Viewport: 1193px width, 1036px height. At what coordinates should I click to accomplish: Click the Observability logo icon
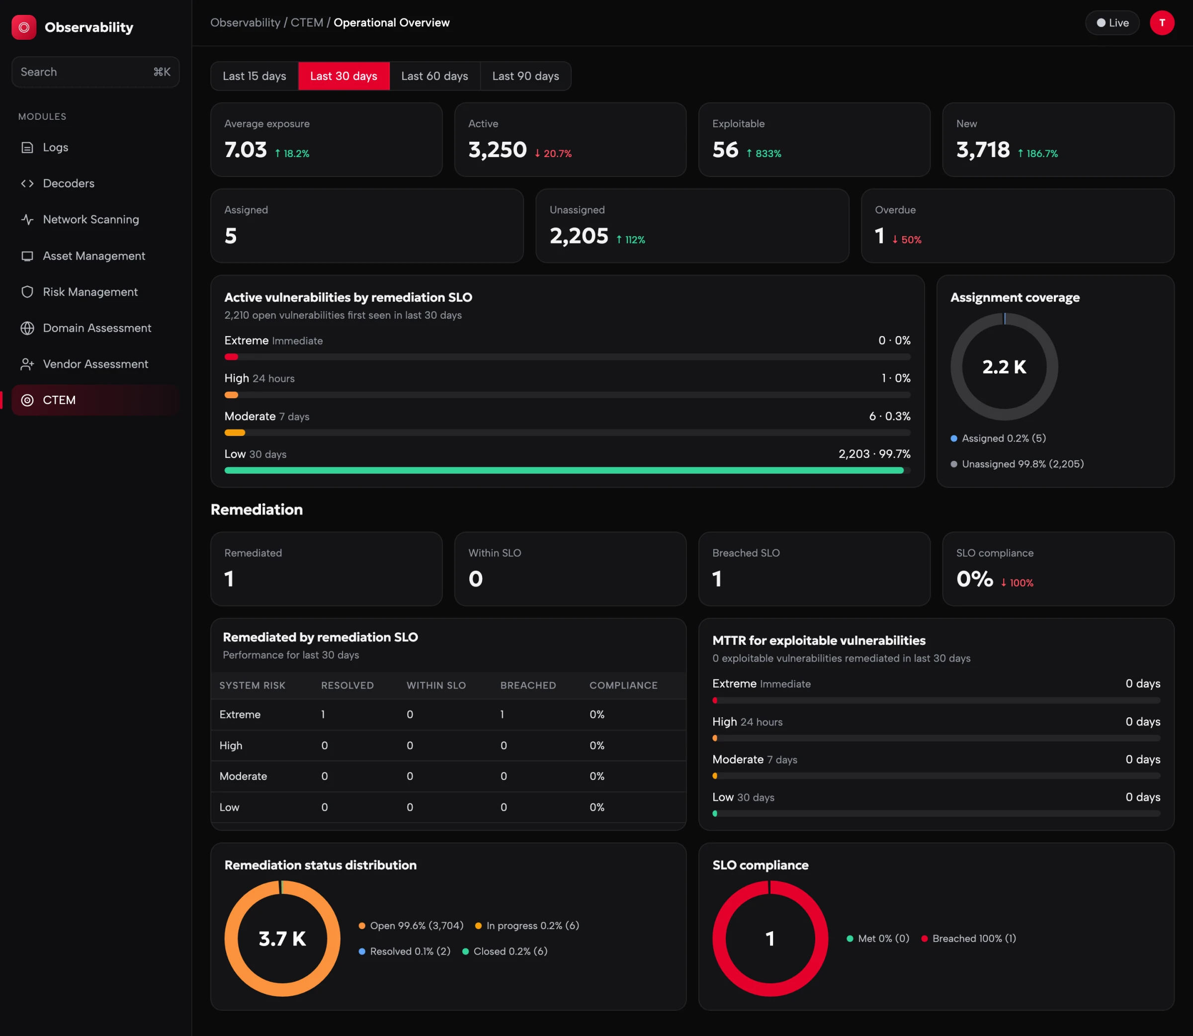point(24,27)
